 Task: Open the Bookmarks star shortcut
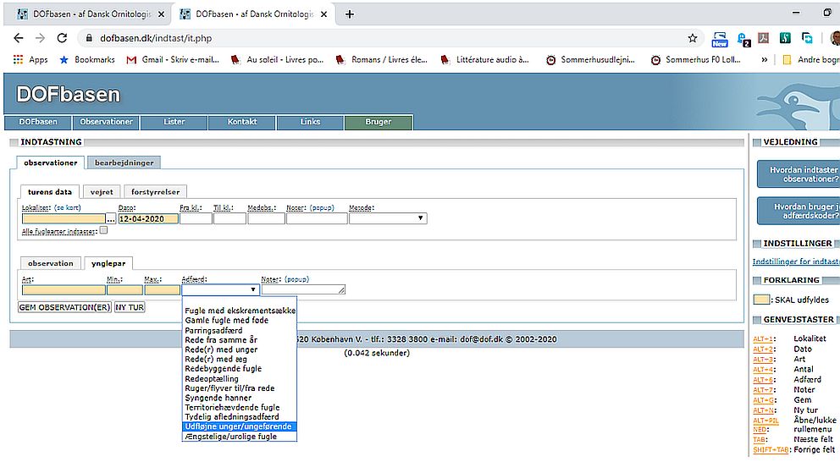86,59
